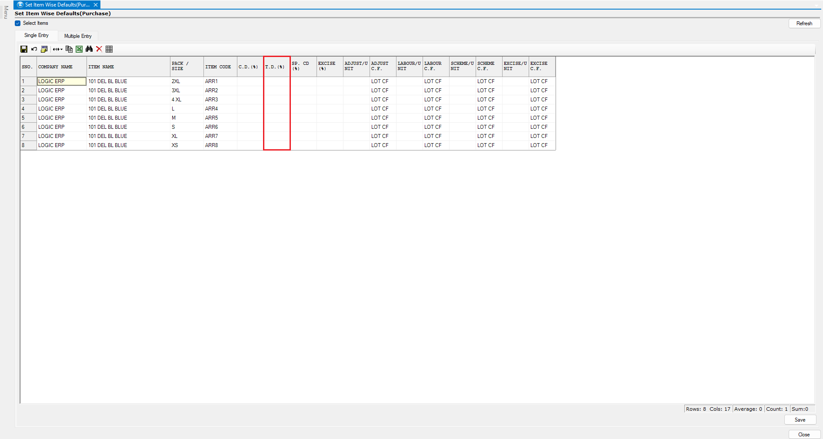Export grid using the Excel icon

[x=79, y=49]
